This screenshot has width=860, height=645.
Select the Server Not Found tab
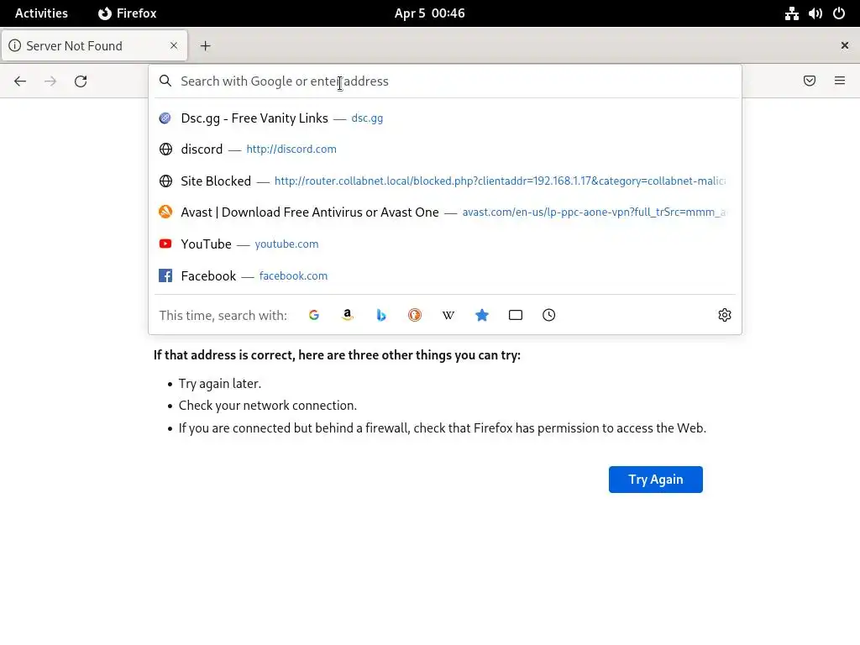[94, 46]
